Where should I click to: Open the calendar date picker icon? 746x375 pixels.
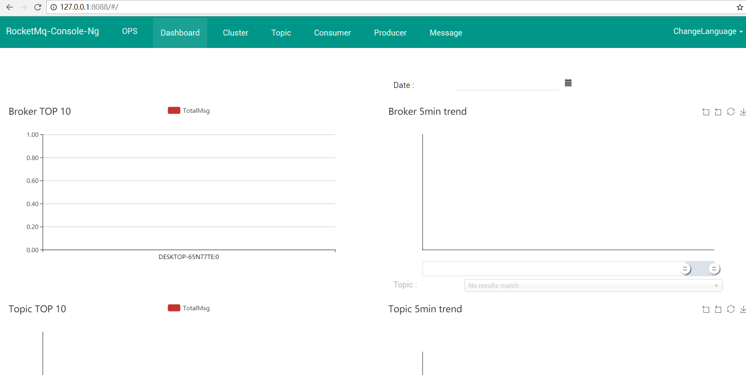(568, 83)
